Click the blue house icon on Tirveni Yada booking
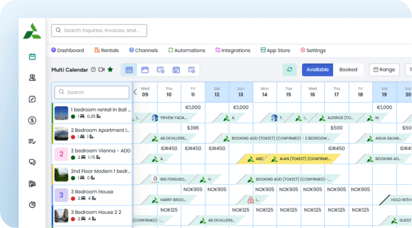412x228 pixels. [155, 118]
